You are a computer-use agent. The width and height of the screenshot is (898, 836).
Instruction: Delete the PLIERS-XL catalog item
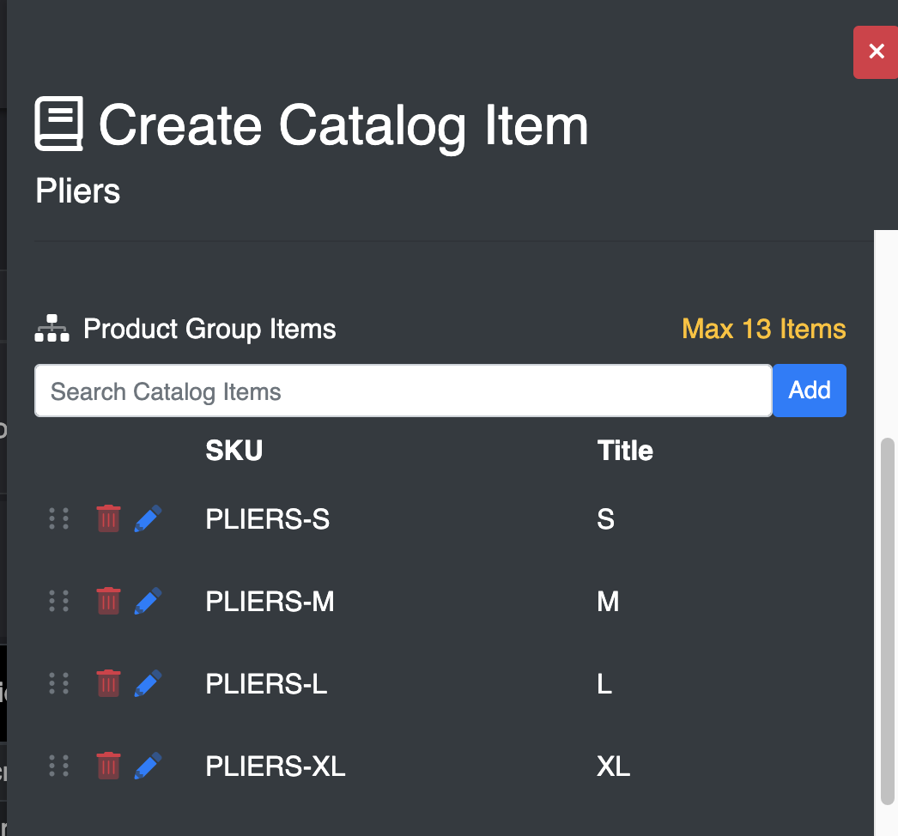coord(108,766)
